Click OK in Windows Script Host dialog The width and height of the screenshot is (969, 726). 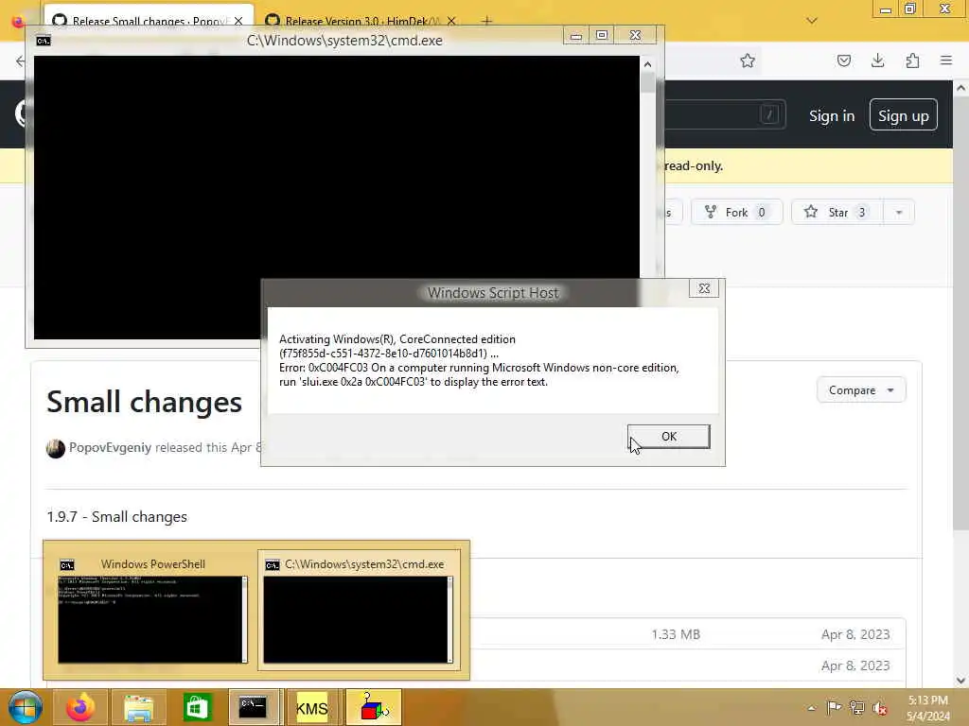(x=669, y=437)
